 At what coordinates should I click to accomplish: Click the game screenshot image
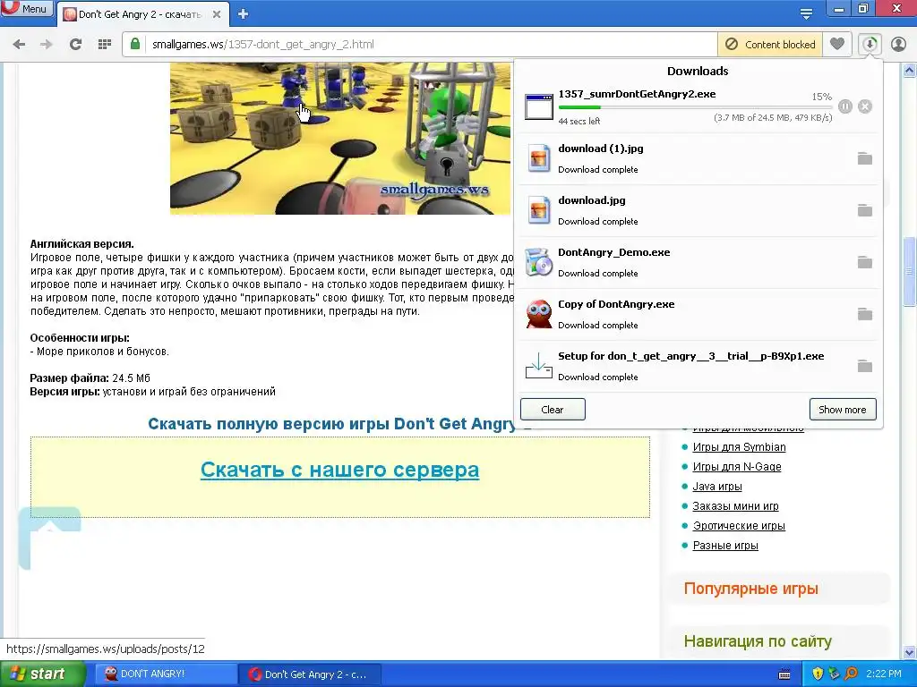(340, 139)
